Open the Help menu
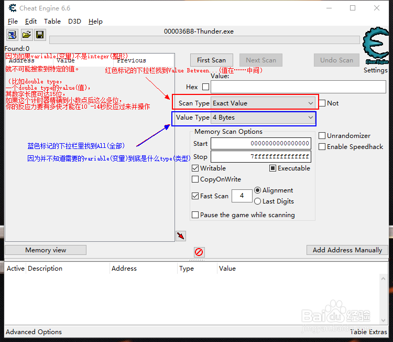The height and width of the screenshot is (342, 393). tap(95, 22)
